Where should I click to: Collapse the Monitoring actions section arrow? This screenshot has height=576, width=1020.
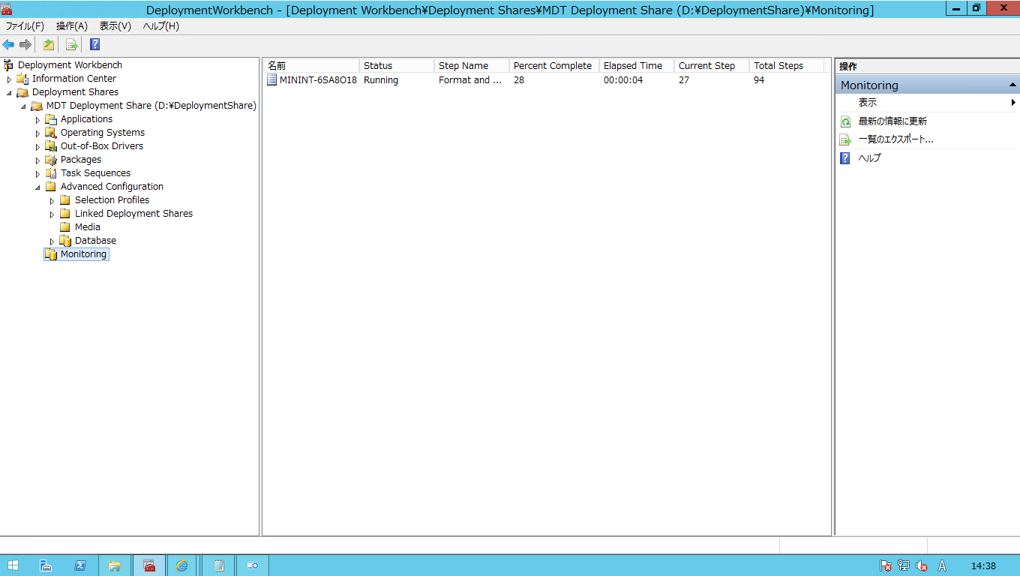coord(1012,85)
